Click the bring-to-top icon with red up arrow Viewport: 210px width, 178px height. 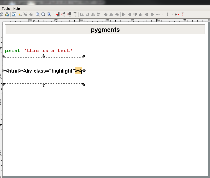click(75, 14)
